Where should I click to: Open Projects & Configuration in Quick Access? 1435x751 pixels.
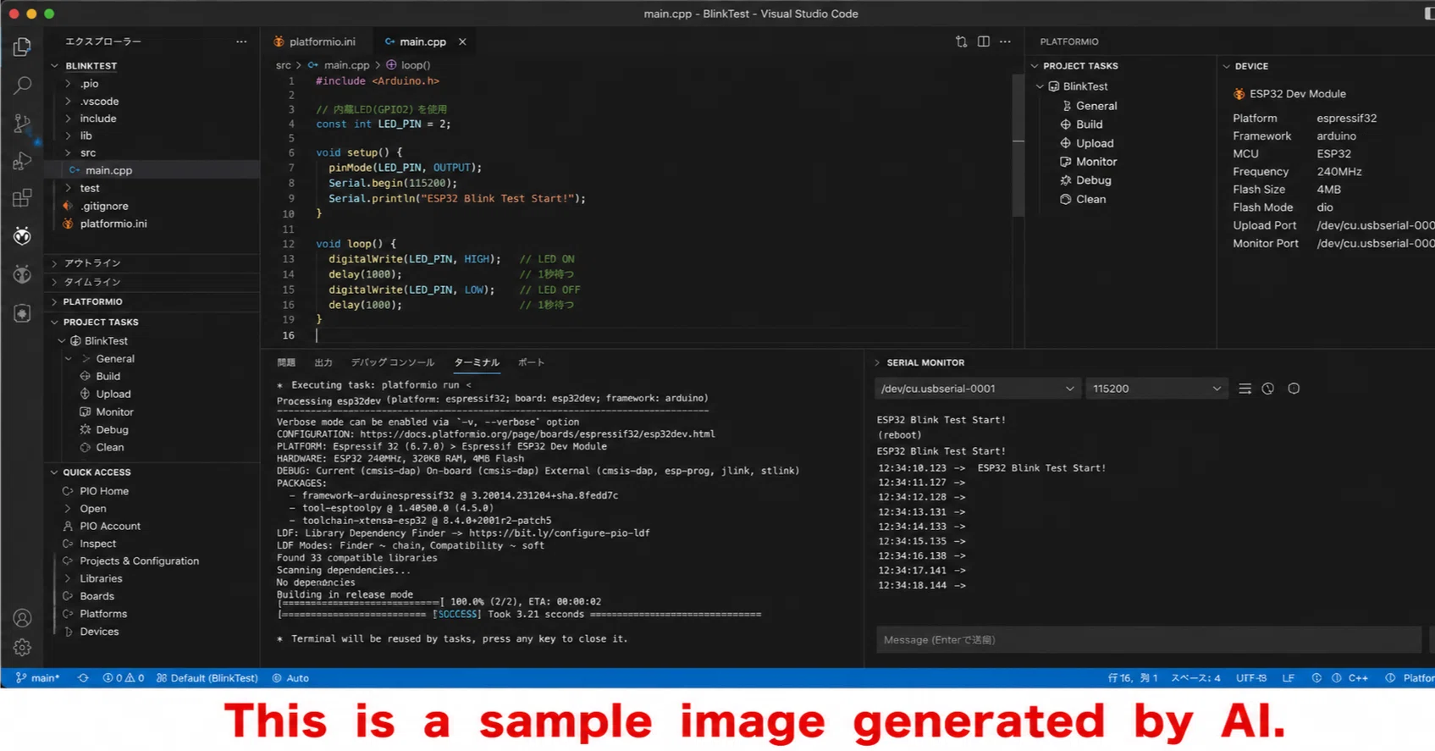139,561
